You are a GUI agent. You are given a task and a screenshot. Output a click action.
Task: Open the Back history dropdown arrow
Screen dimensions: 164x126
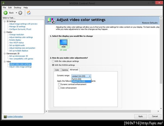(16, 13)
